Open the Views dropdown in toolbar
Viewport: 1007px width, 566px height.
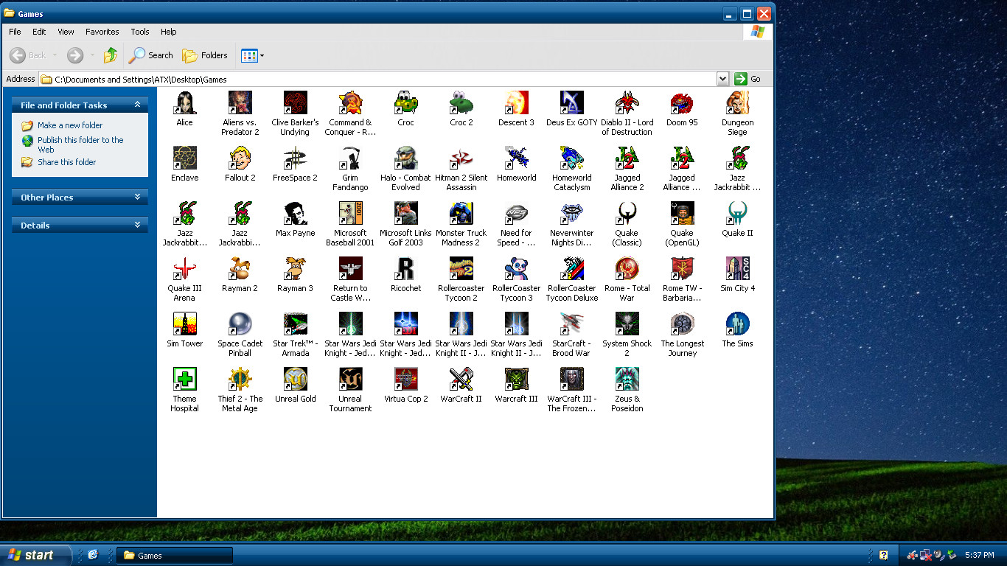pyautogui.click(x=252, y=55)
